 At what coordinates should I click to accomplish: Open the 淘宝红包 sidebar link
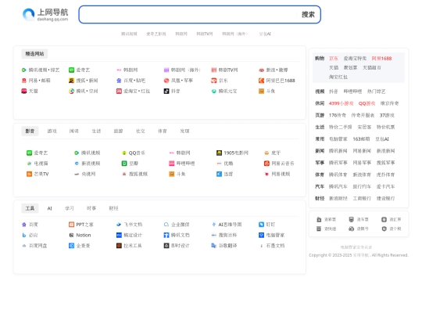pyautogui.click(x=338, y=77)
